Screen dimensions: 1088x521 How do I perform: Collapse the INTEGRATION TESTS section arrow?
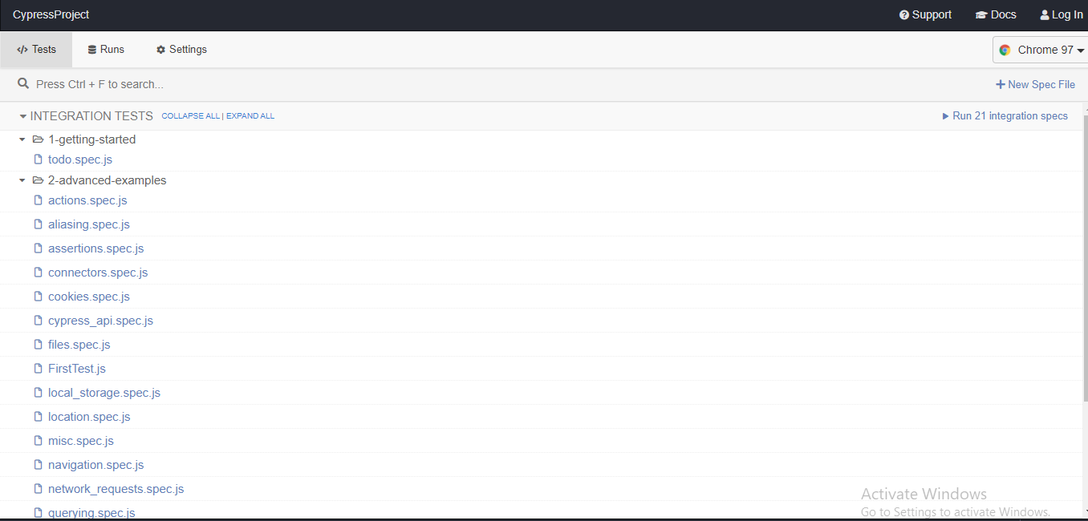point(23,116)
